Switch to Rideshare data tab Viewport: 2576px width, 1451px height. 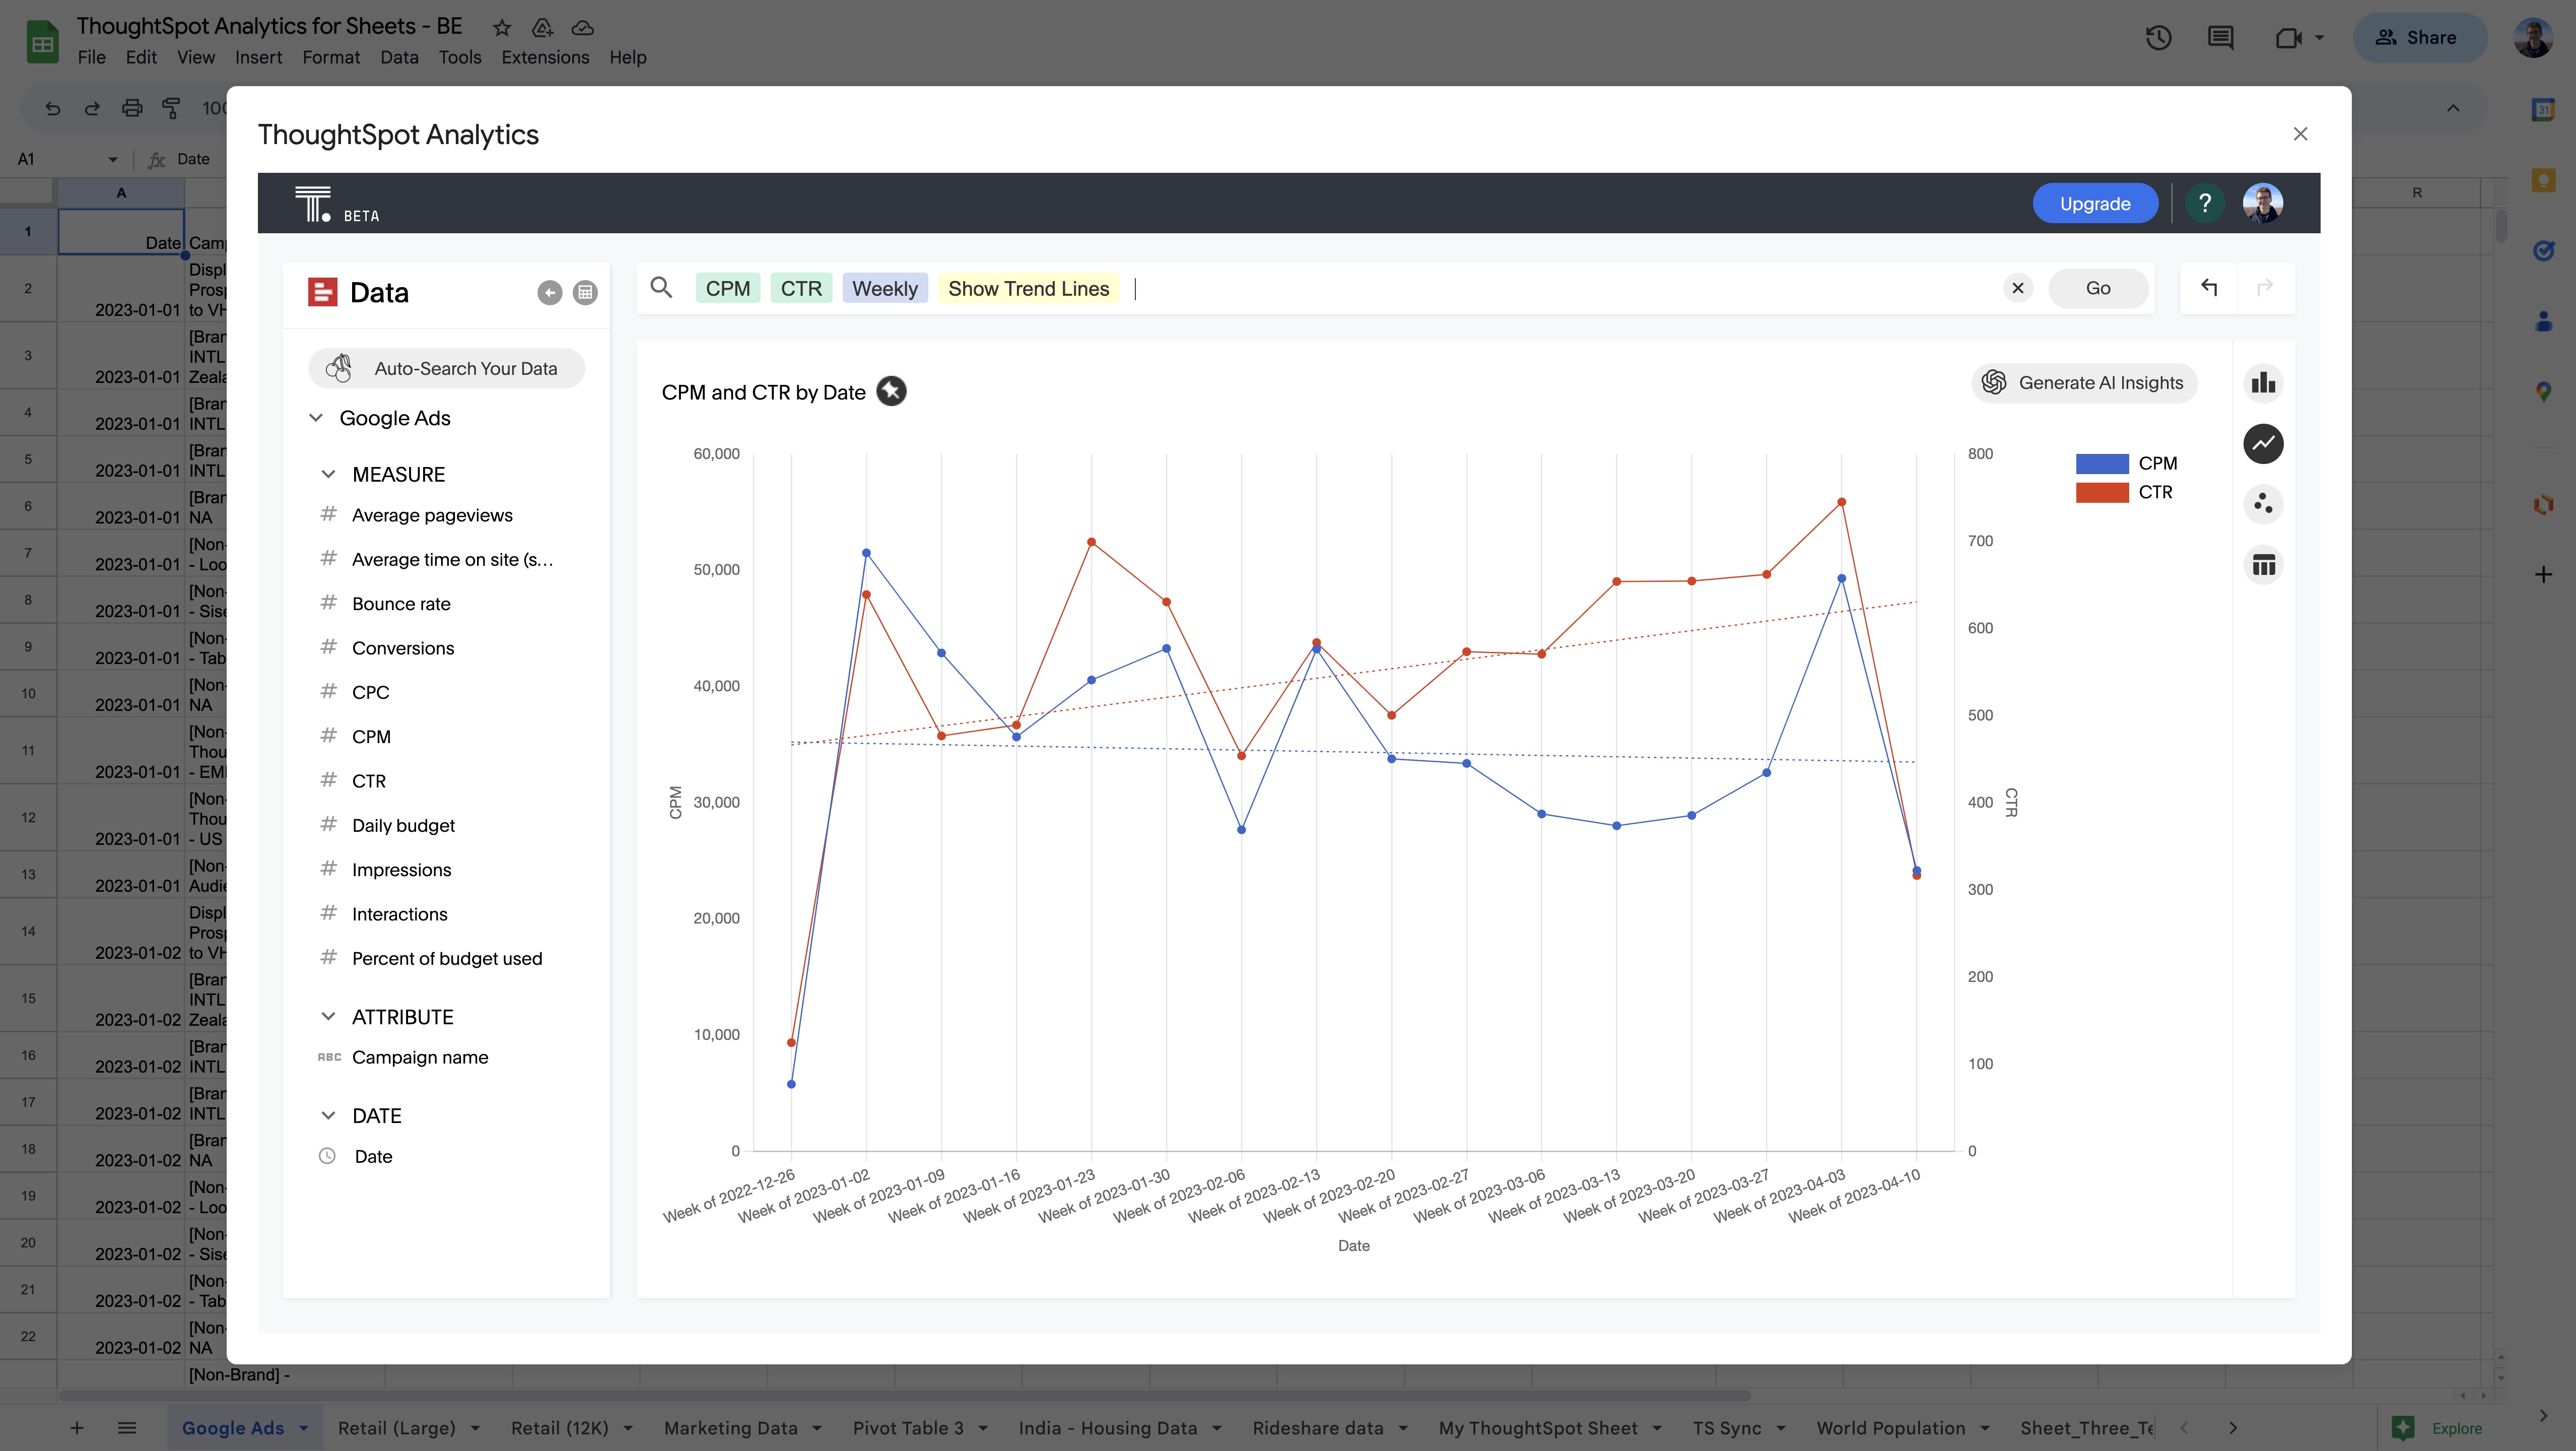click(x=1318, y=1428)
